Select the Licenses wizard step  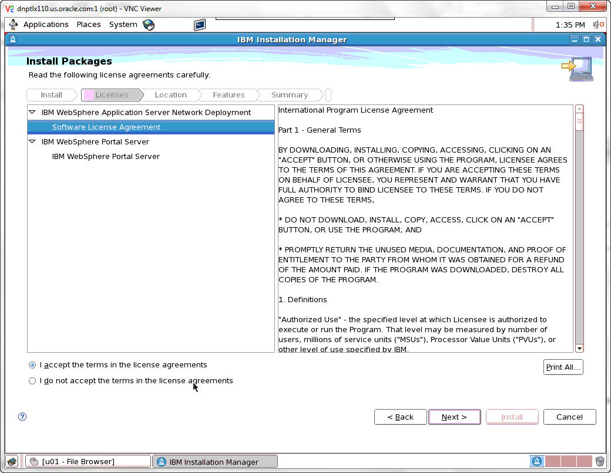112,95
